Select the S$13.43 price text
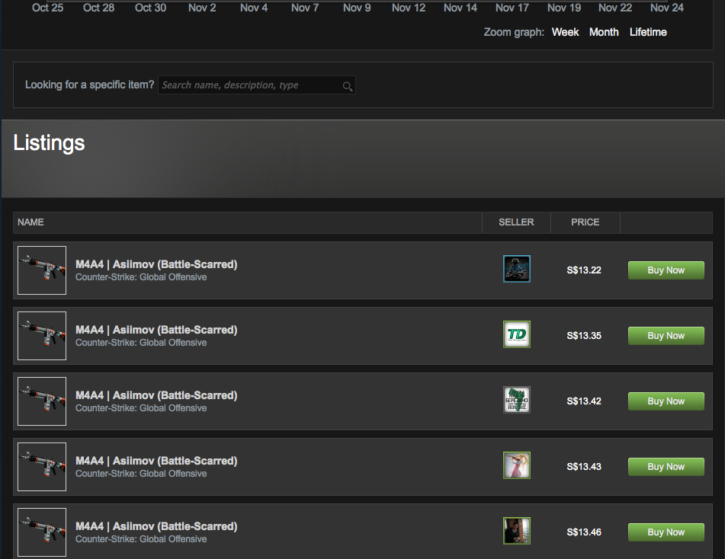 pos(584,467)
